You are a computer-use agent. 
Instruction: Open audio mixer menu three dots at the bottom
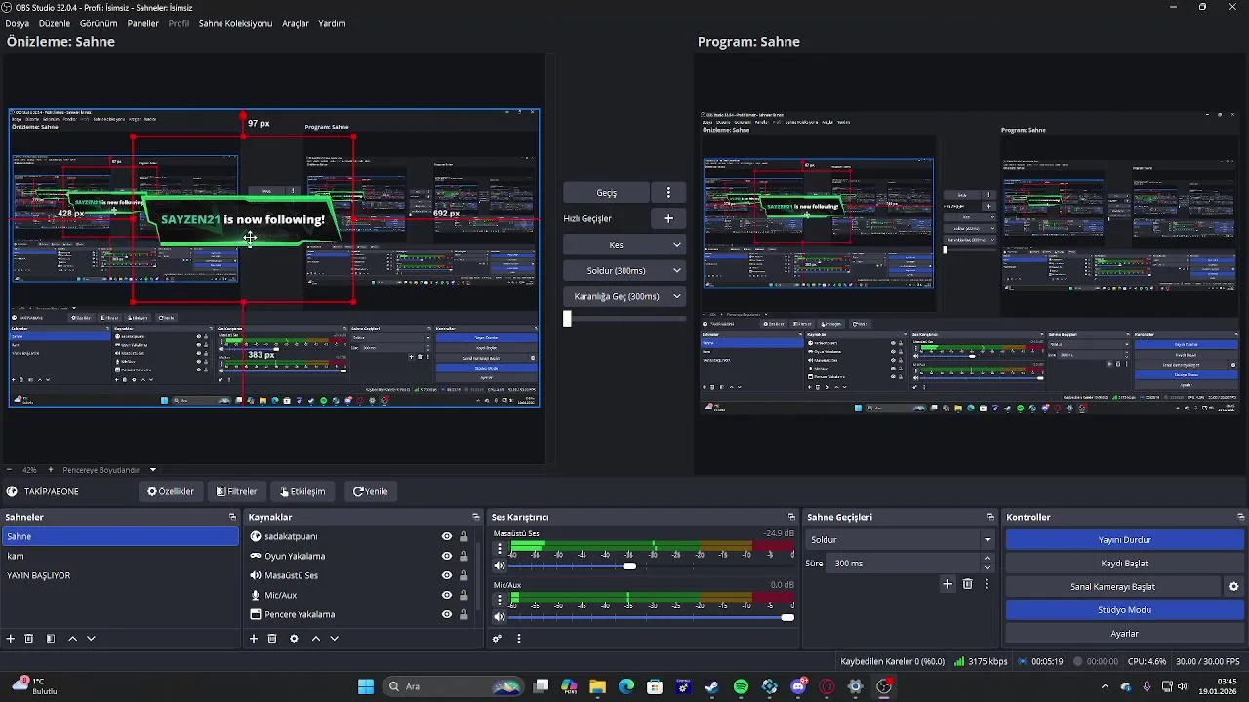[x=519, y=639]
